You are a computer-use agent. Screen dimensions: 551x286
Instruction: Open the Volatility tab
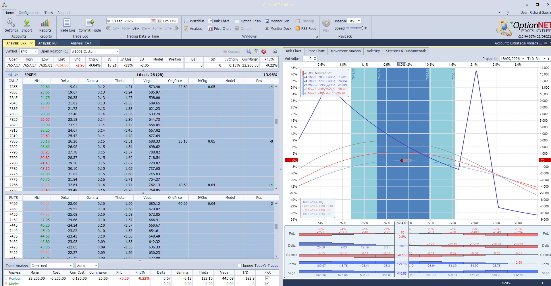pos(373,51)
